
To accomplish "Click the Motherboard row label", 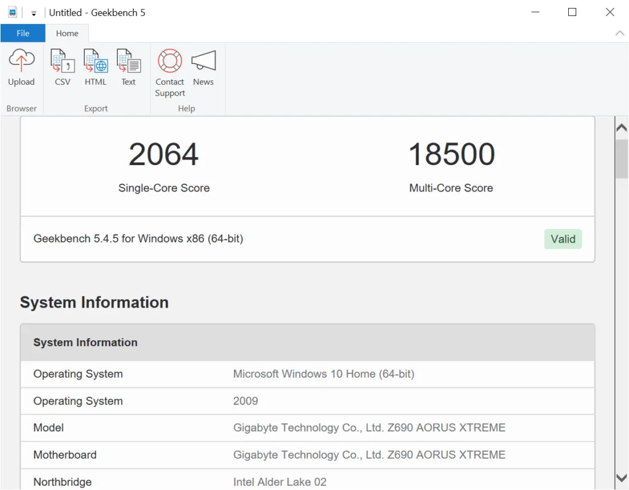I will click(65, 455).
